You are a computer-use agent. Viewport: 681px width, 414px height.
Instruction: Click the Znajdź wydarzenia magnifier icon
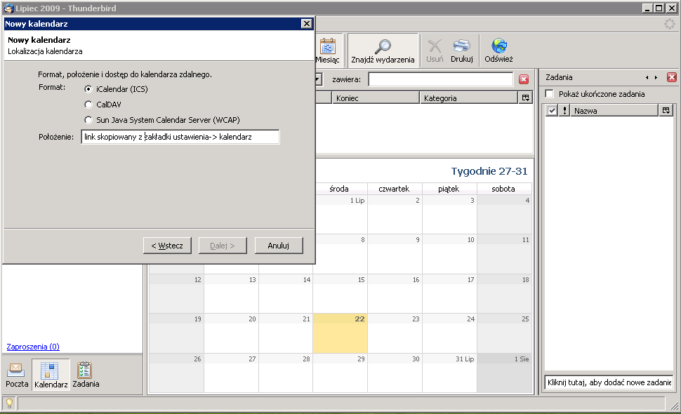point(383,46)
